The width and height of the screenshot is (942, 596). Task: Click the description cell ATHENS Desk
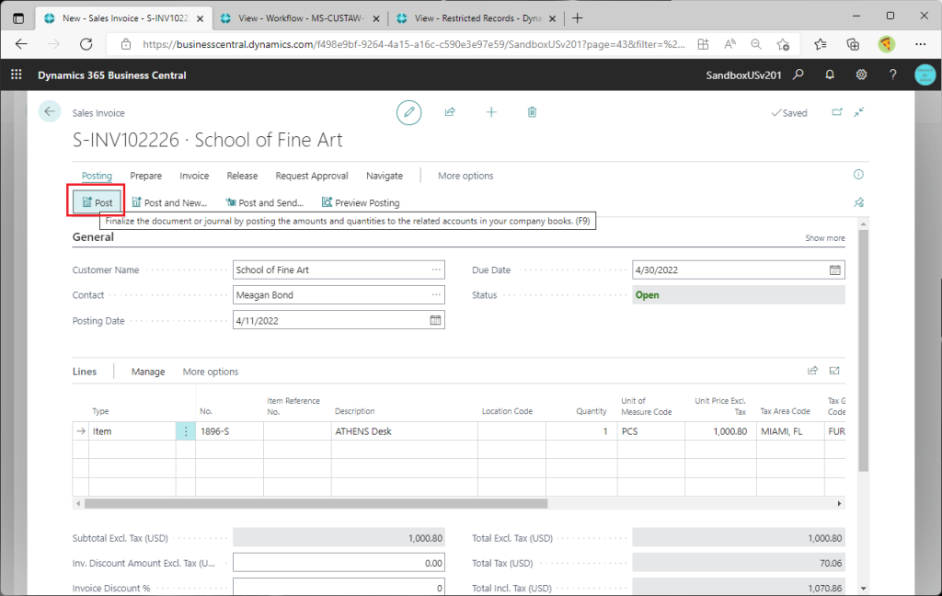[x=405, y=431]
